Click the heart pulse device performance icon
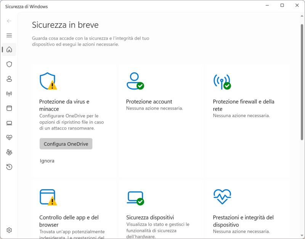The width and height of the screenshot is (305, 239). (222, 197)
